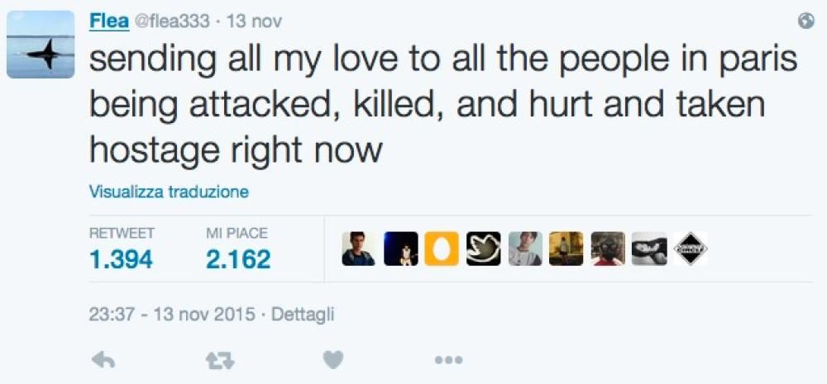Open the three-dot more options menu
This screenshot has height=384, width=827.
click(x=447, y=360)
